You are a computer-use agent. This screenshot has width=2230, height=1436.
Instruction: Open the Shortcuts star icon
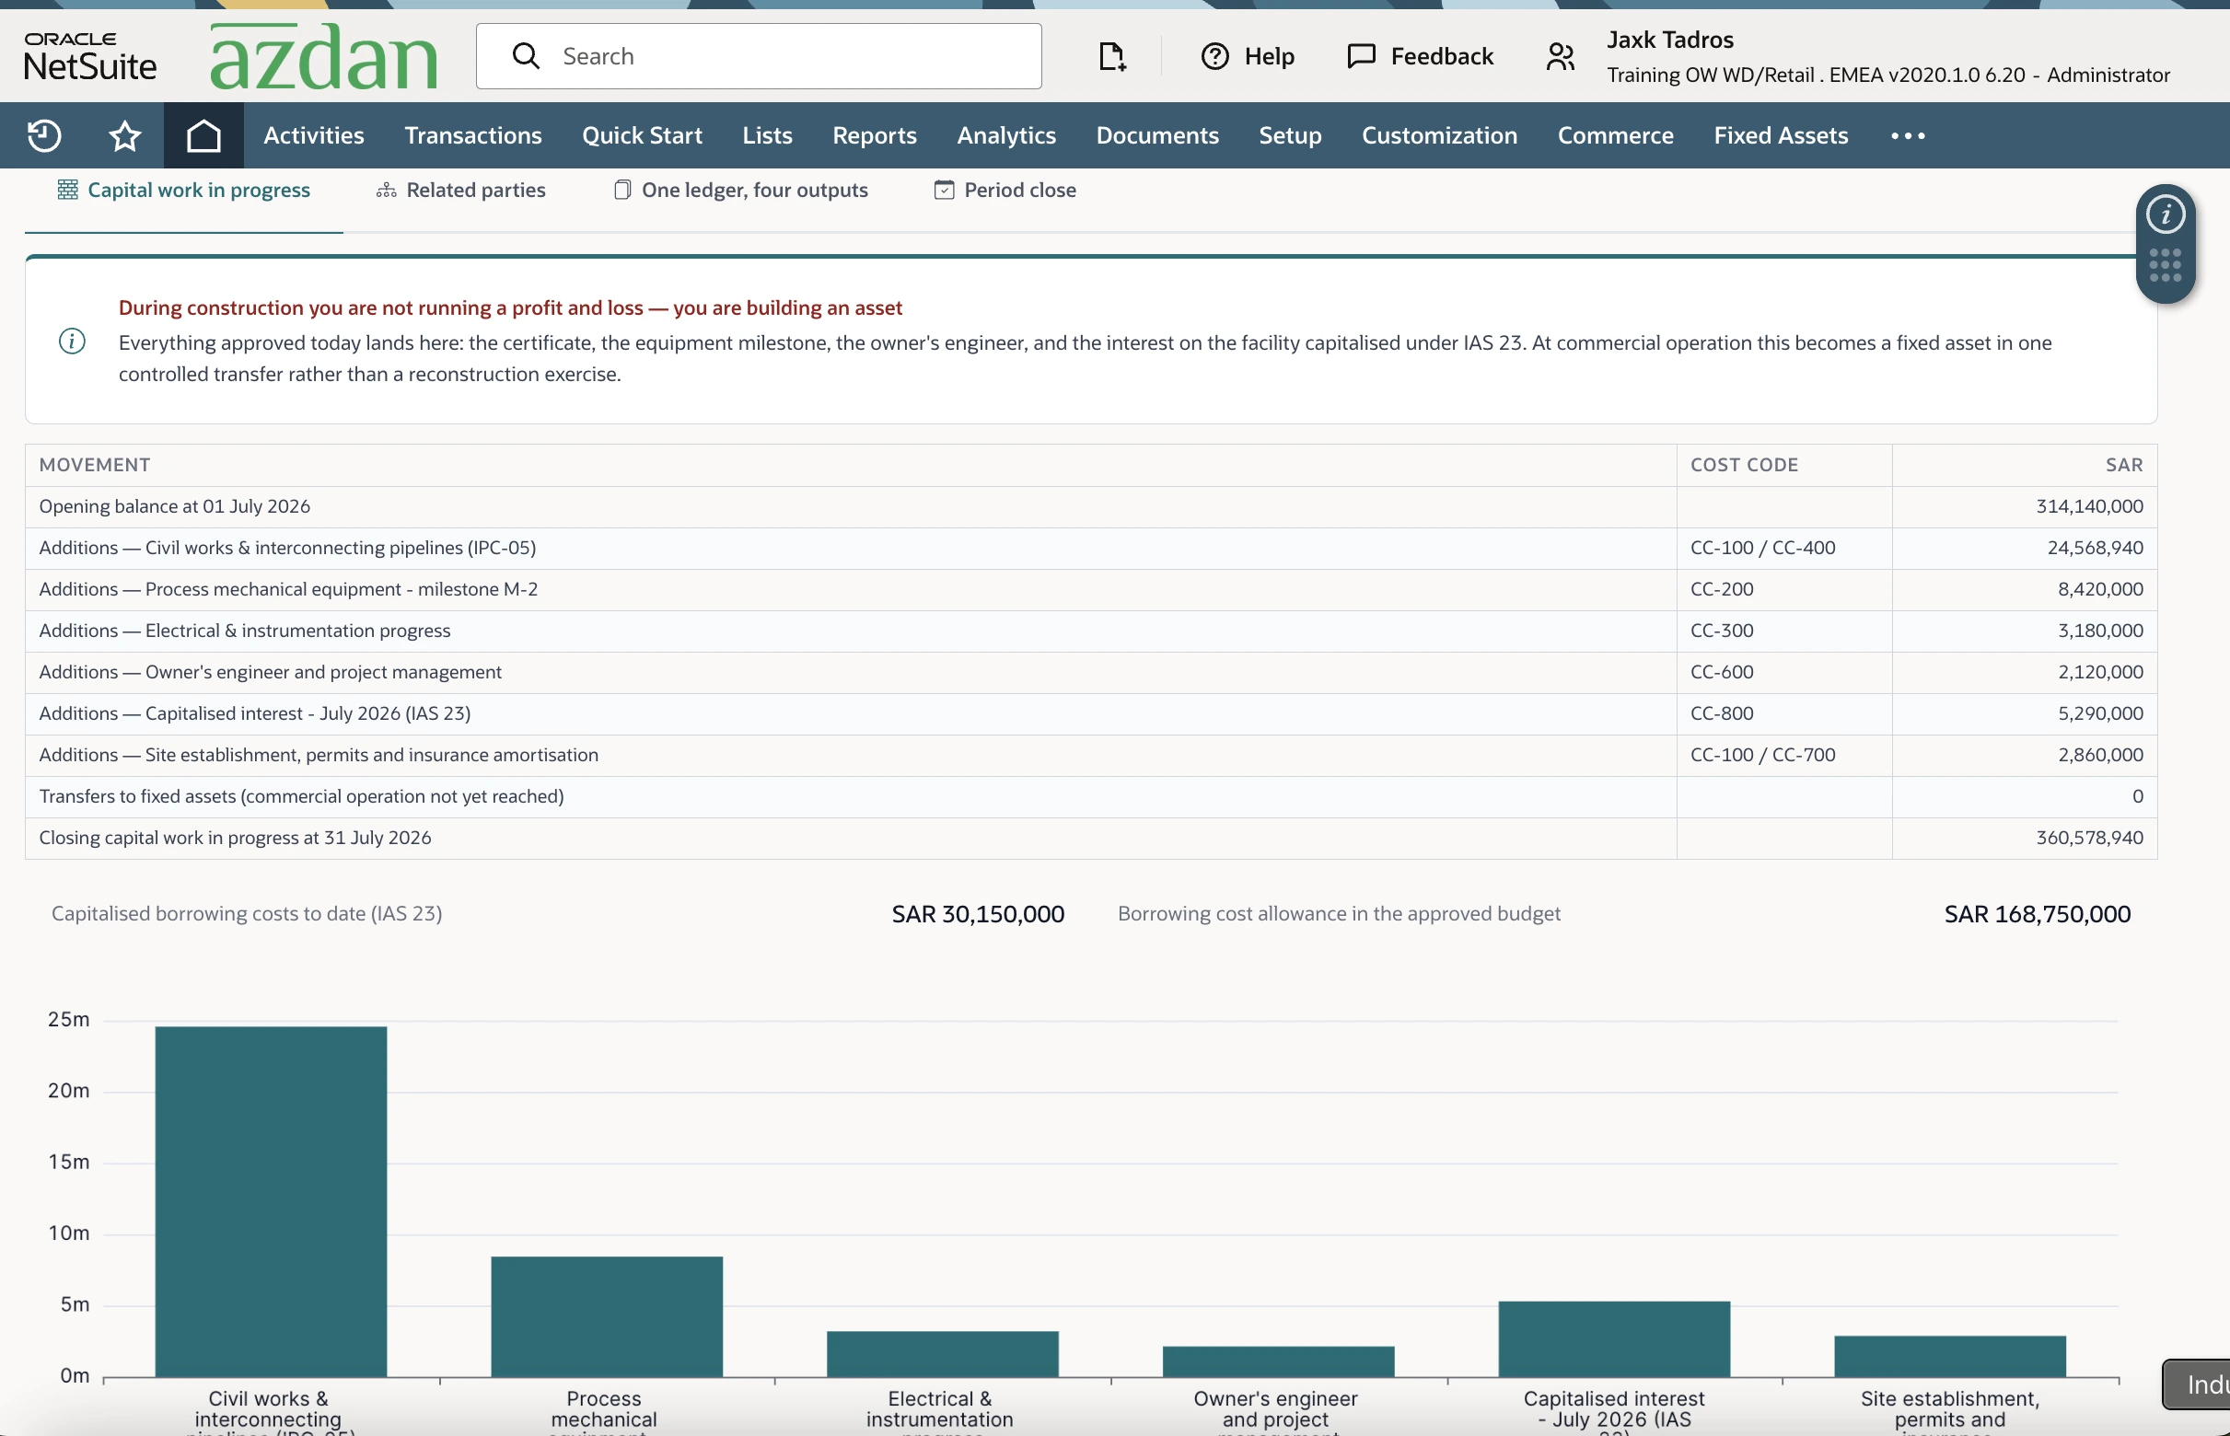click(124, 135)
